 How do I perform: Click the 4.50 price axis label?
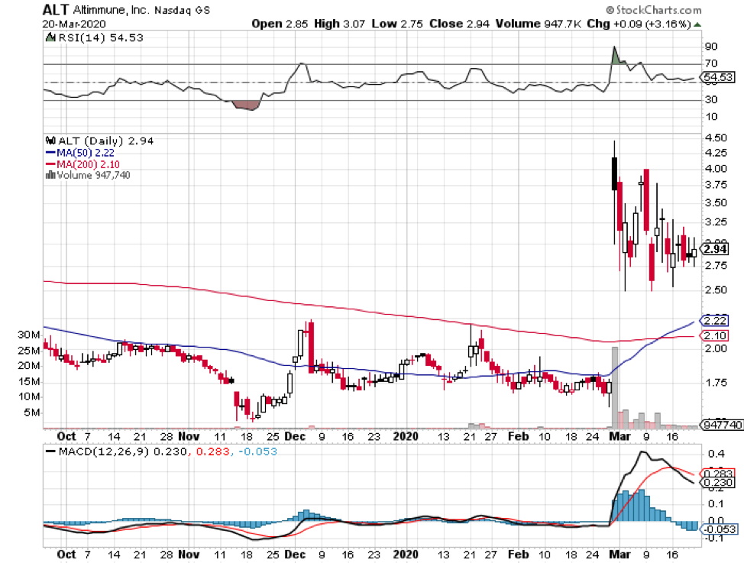(x=716, y=138)
